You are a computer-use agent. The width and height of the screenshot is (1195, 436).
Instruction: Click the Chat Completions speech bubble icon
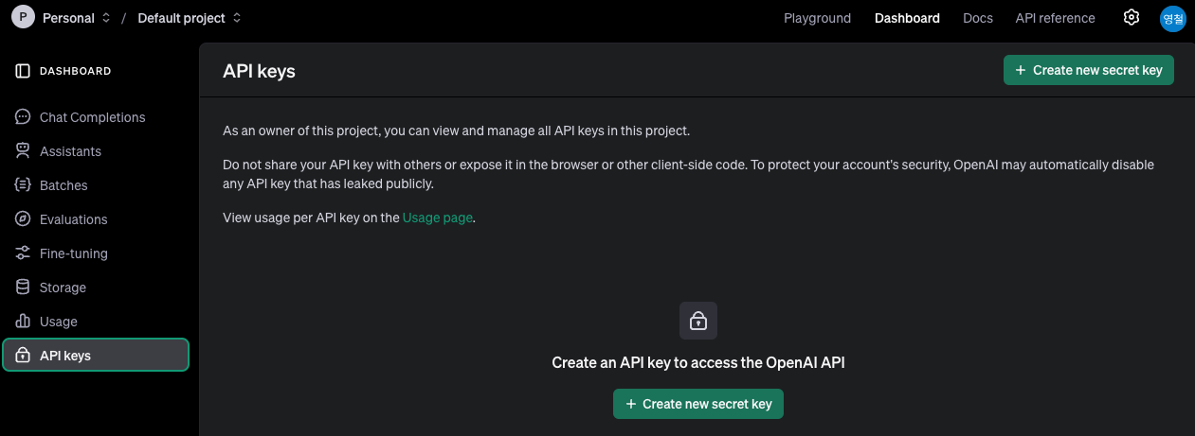coord(23,117)
